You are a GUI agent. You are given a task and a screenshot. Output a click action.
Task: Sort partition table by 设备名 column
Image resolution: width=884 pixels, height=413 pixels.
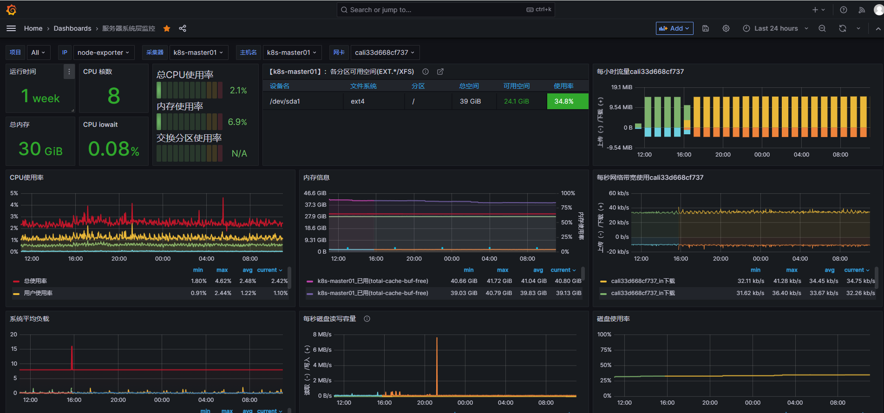tap(280, 86)
